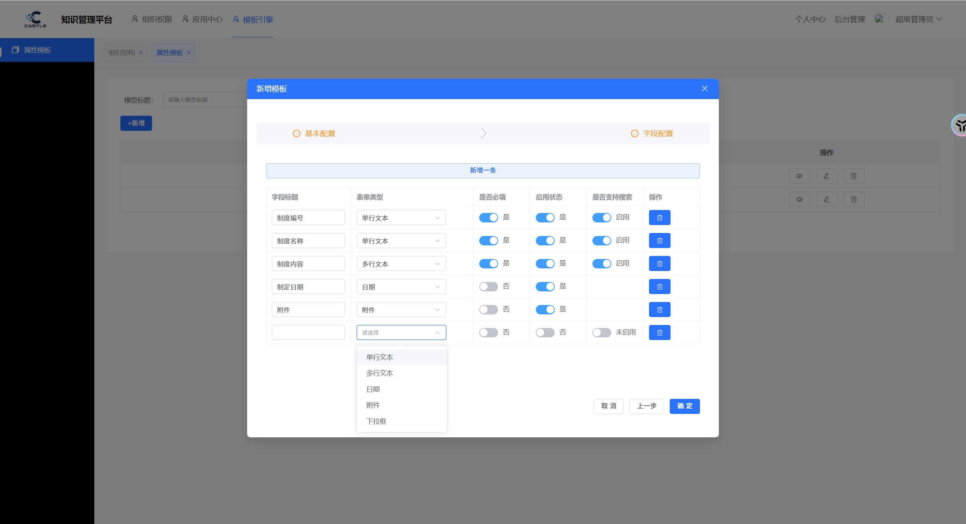Close the 属性模板 tab with its x
This screenshot has width=966, height=524.
(189, 53)
